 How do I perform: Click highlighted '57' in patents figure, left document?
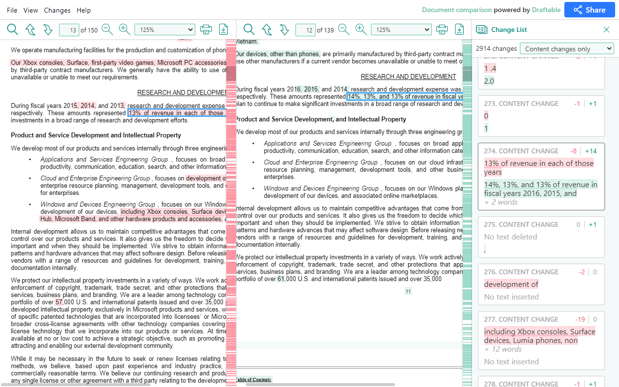[x=59, y=302]
